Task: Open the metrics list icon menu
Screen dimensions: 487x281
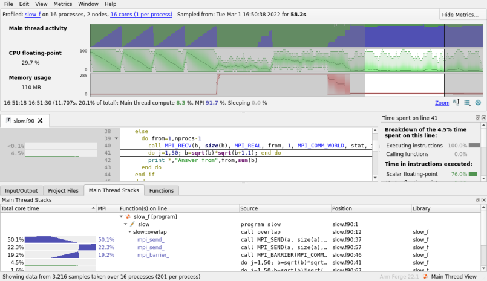Action: (467, 102)
